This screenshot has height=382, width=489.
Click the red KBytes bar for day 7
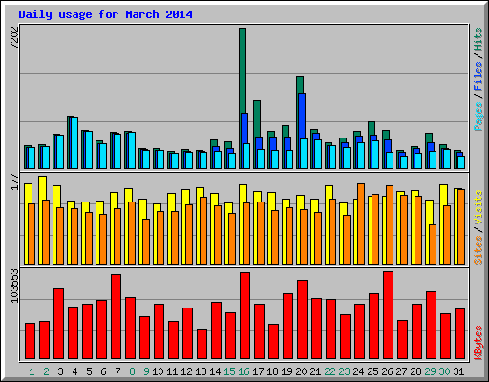(117, 317)
